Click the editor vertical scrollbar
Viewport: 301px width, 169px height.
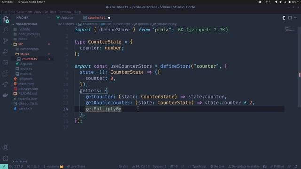pyautogui.click(x=299, y=67)
